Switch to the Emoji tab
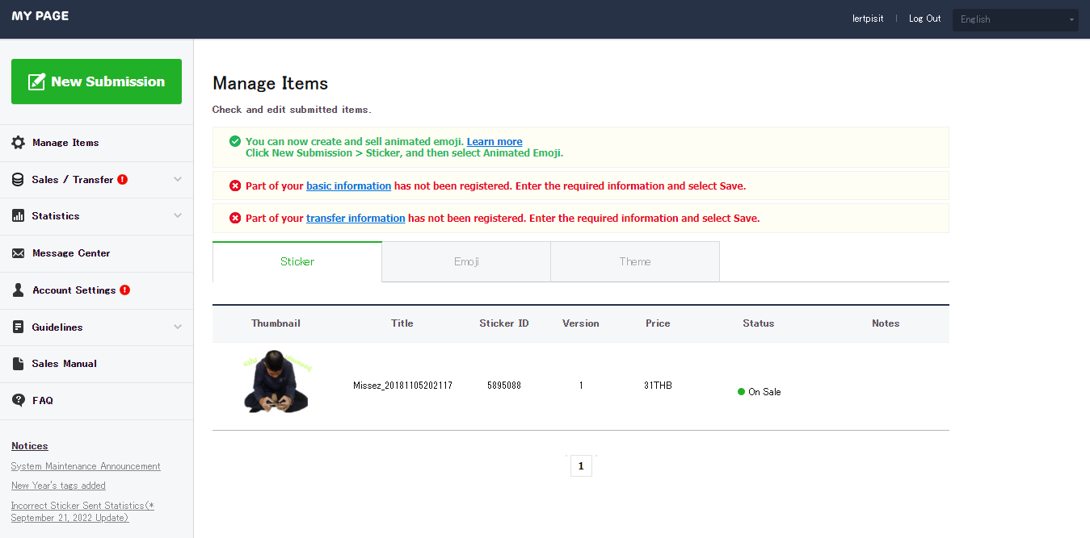This screenshot has width=1090, height=538. coord(466,261)
